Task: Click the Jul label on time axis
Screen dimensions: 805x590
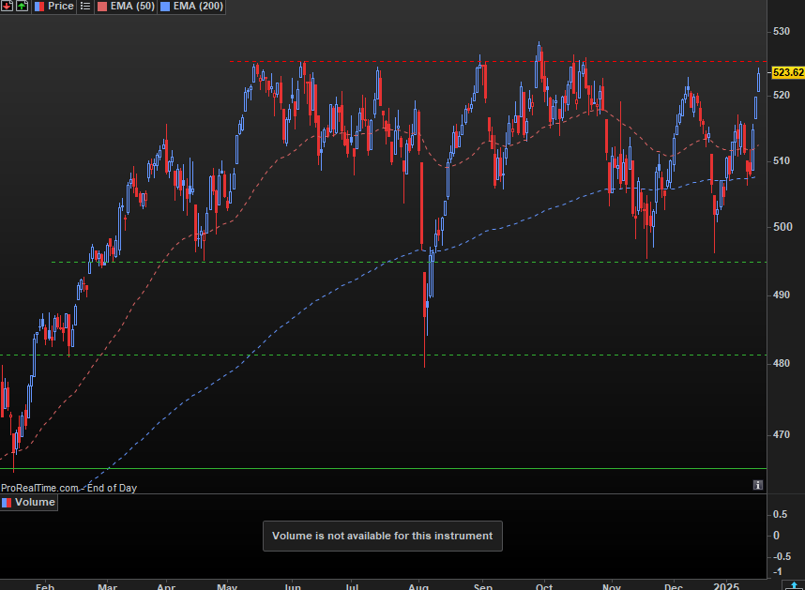Action: (x=352, y=586)
